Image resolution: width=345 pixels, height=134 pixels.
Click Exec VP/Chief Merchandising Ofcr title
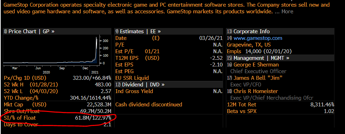pos(272,98)
